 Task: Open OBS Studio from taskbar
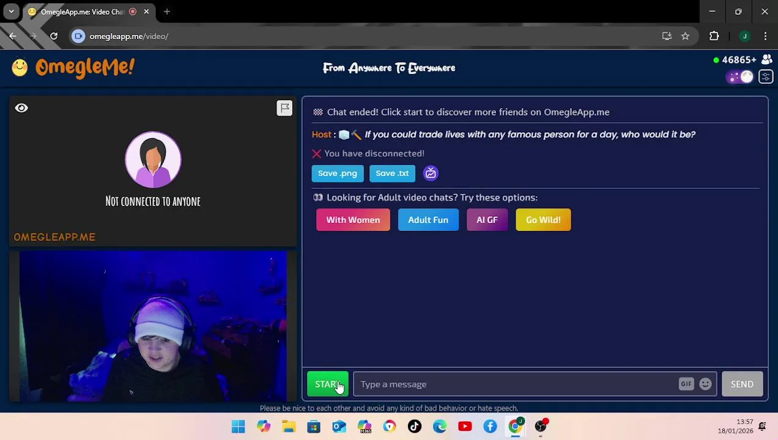541,427
